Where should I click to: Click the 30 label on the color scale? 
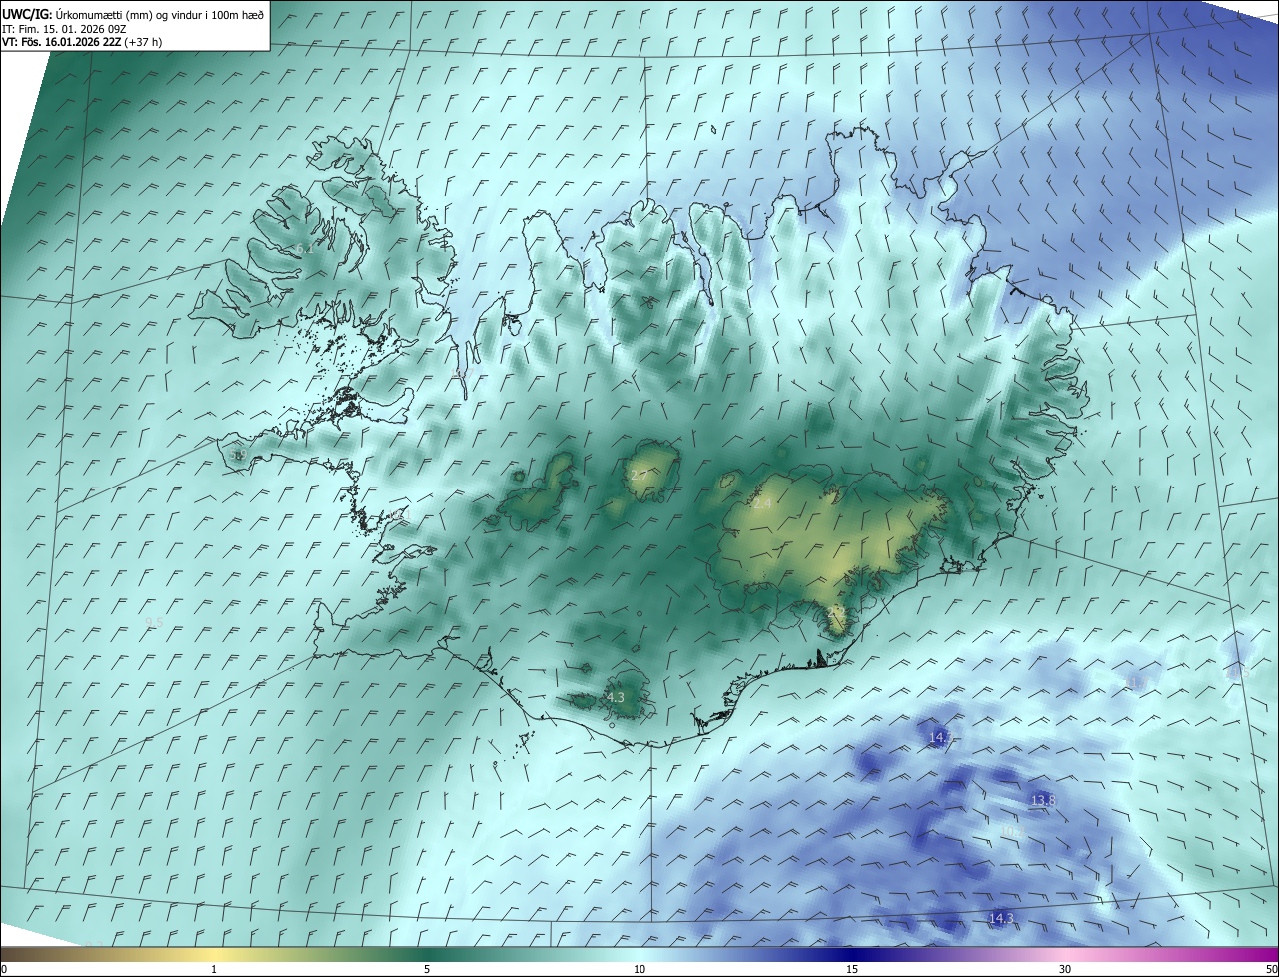pos(1065,969)
